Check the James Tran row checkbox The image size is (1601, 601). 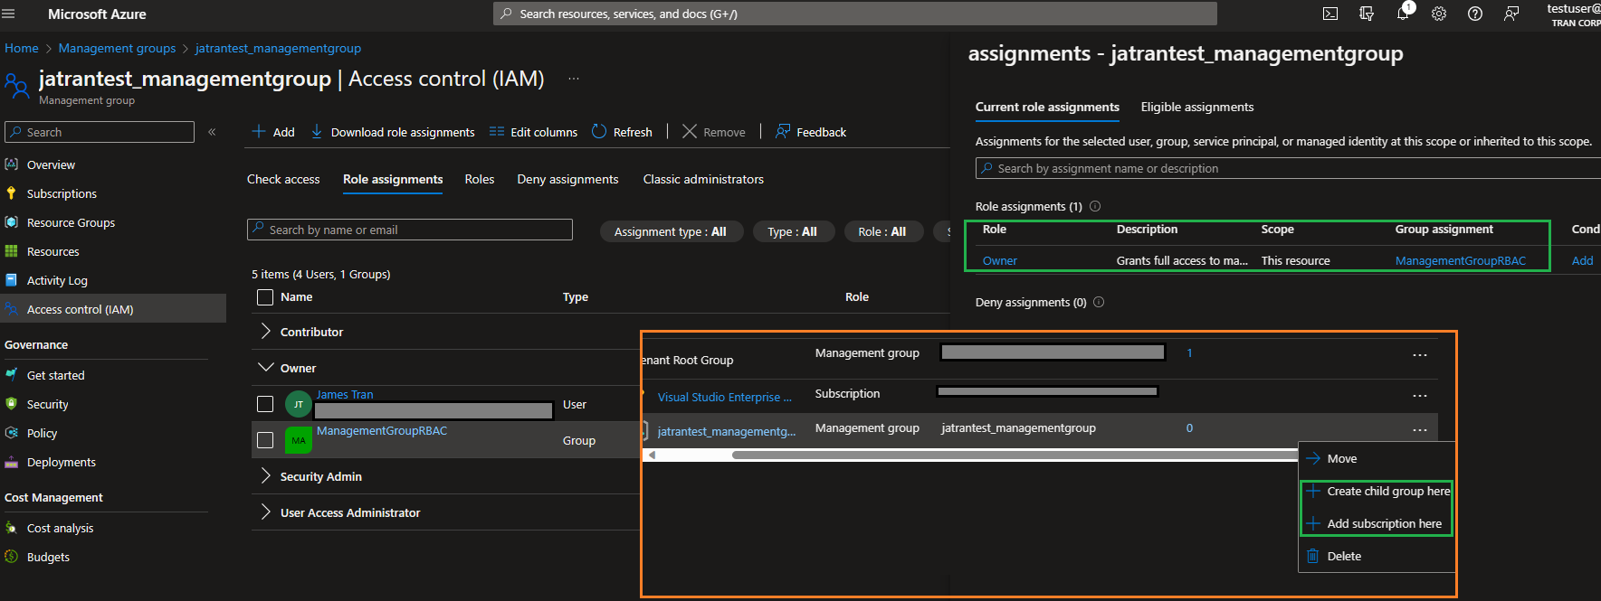(265, 404)
